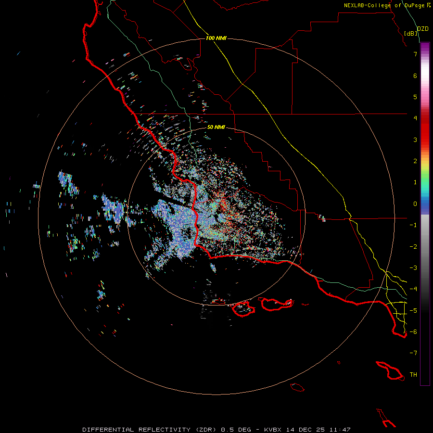The height and width of the screenshot is (433, 433).
Task: Click the "DIFFERENTIAL REFLECTIVITY" caption text
Action: 137,430
